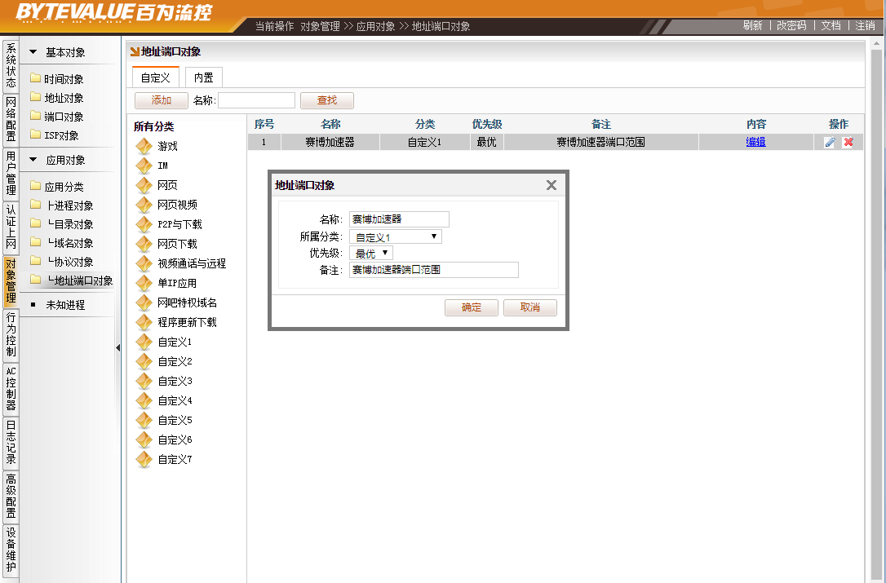
Task: Click the 备注 input field in dialog
Action: [x=433, y=270]
